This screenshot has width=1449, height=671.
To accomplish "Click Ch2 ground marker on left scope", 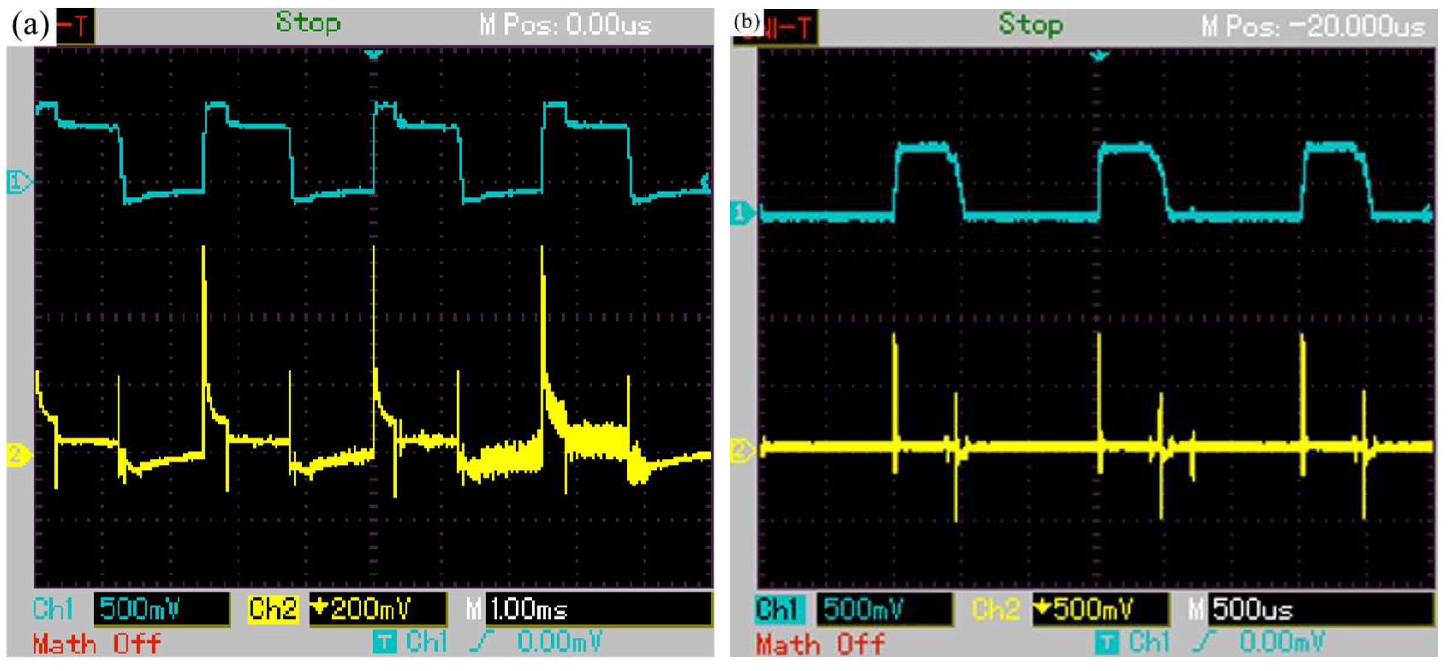I will [18, 454].
